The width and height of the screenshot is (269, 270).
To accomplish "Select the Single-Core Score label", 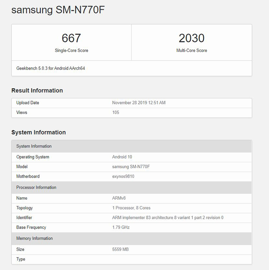I will coord(71,50).
